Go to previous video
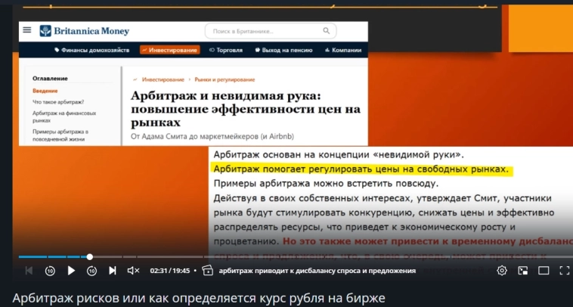 [x=29, y=271]
